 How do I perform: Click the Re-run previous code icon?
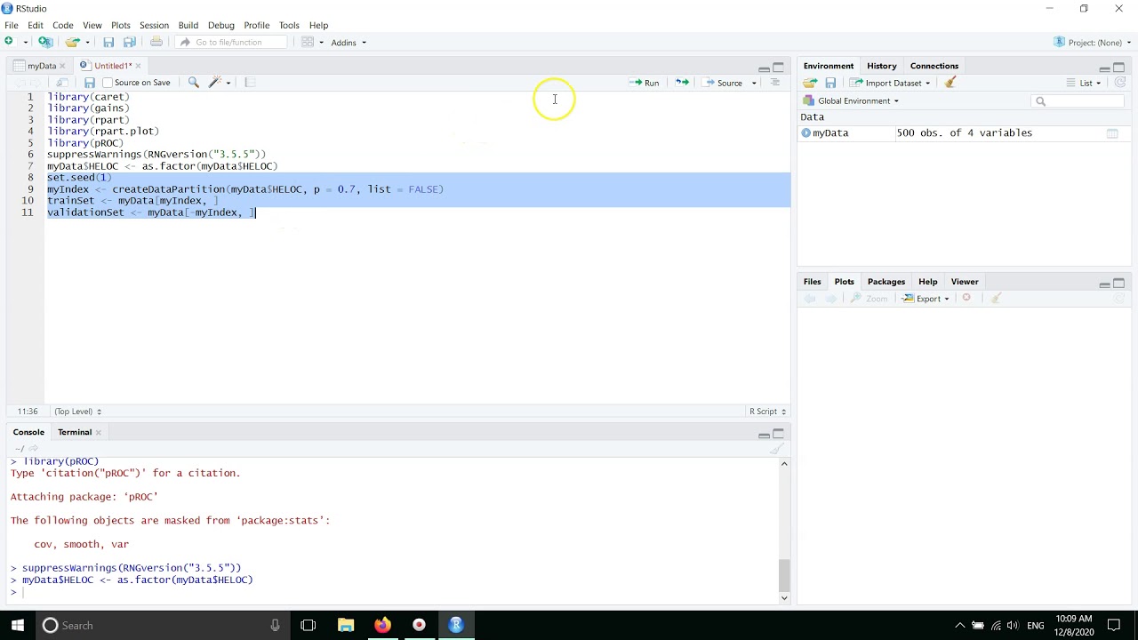coord(682,83)
